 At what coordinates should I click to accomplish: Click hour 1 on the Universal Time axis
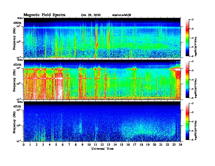coord(30,145)
